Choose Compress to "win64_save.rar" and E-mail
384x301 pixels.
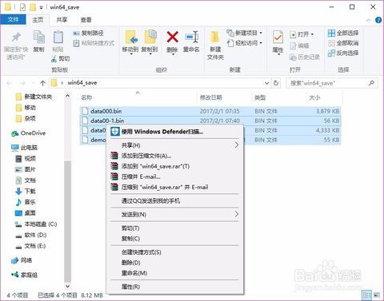click(x=175, y=187)
